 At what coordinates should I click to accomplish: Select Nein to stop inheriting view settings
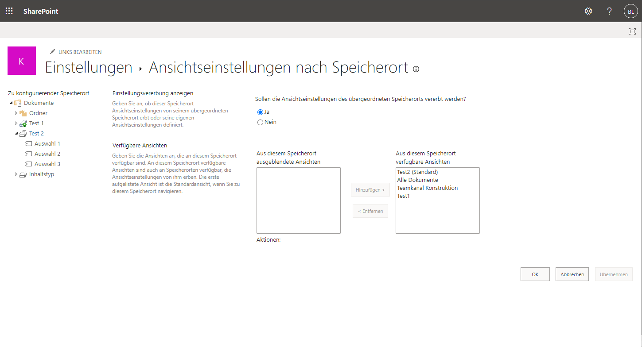261,122
